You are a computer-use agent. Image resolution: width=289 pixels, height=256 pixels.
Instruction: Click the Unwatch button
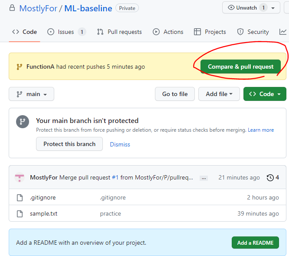point(251,8)
